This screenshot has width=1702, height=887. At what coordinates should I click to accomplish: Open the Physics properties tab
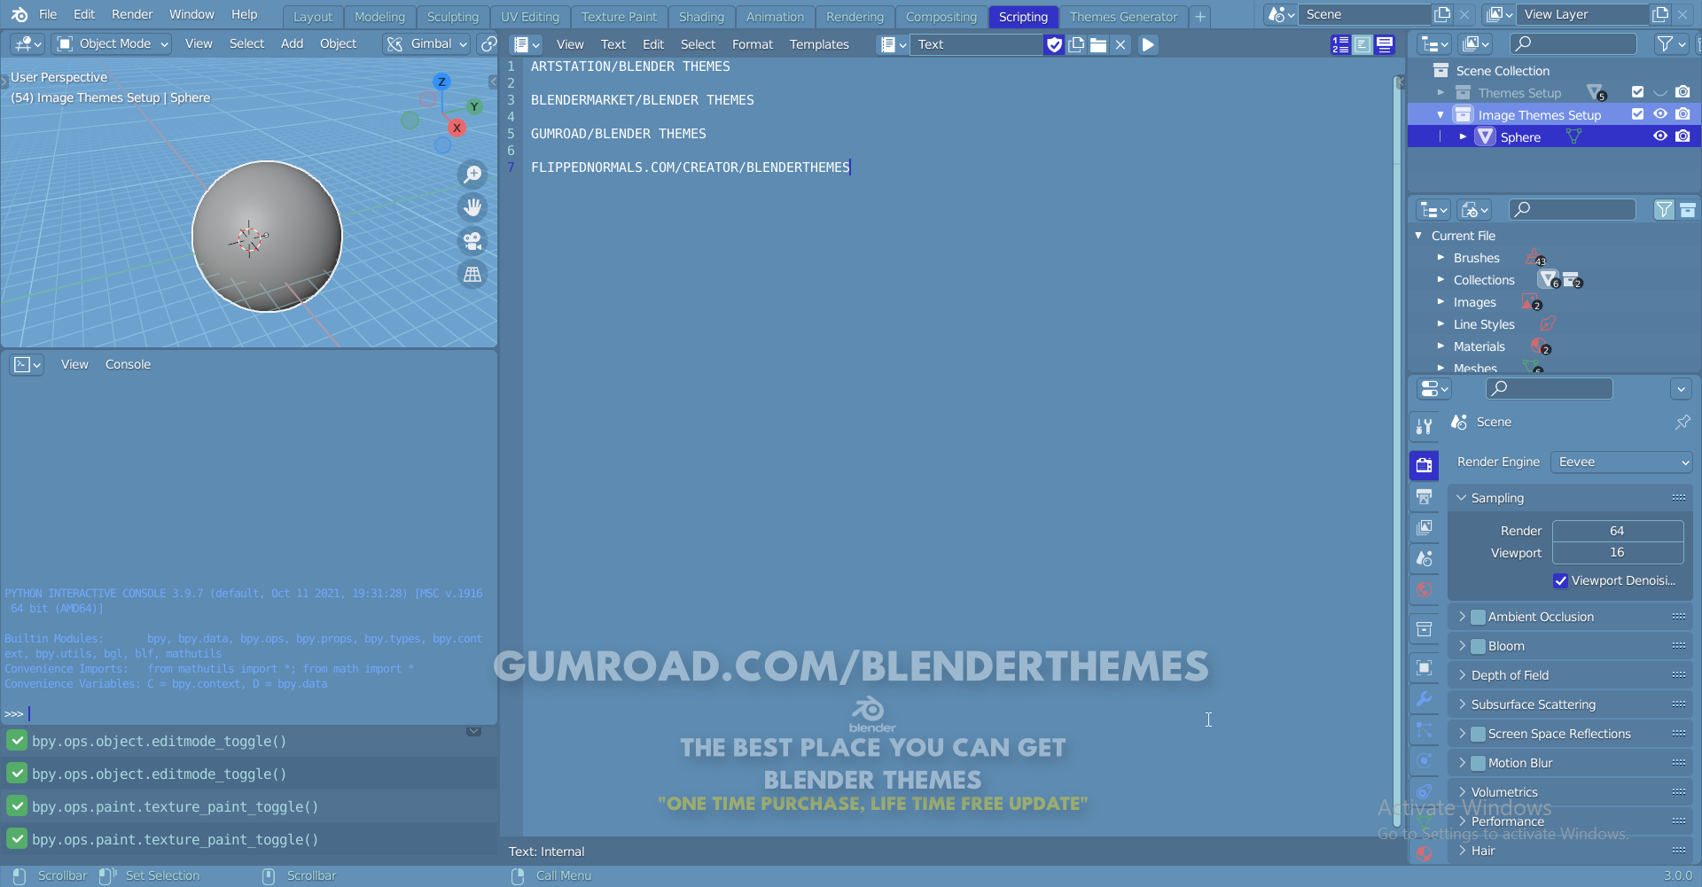pos(1425,760)
